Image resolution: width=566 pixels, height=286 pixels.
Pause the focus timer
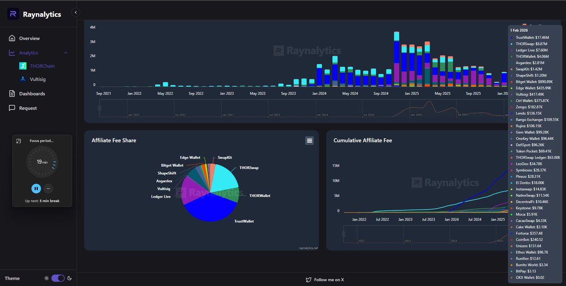pos(36,188)
